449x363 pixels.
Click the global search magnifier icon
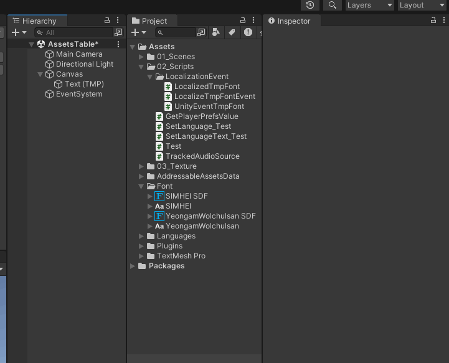(332, 5)
